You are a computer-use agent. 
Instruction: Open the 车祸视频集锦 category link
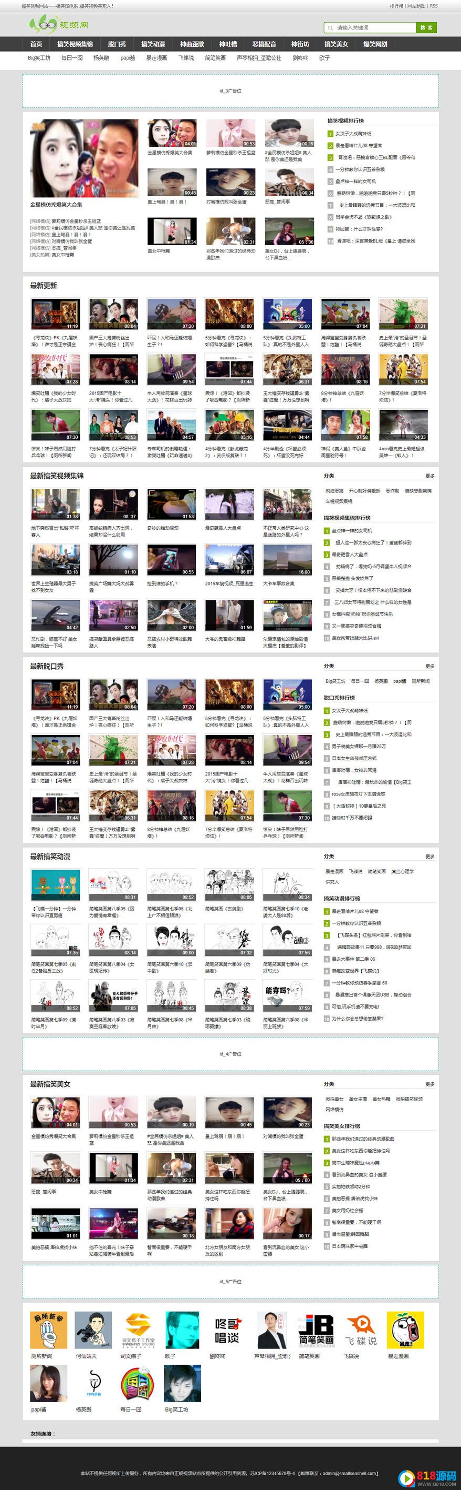click(338, 501)
